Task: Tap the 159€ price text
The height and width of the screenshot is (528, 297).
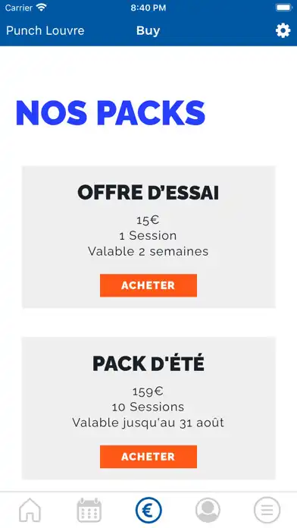Action: tap(148, 391)
